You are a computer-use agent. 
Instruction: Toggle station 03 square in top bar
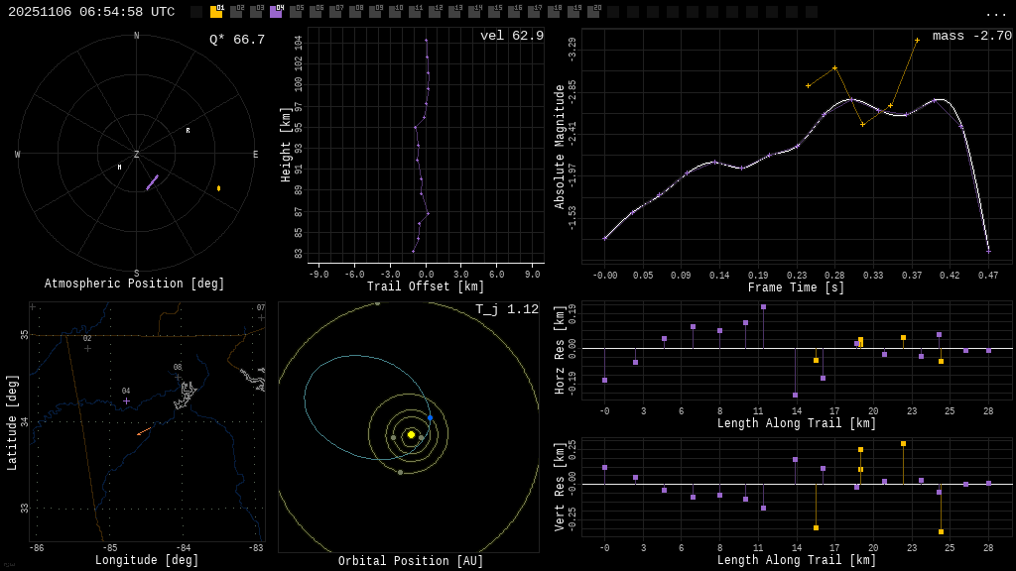pyautogui.click(x=256, y=12)
